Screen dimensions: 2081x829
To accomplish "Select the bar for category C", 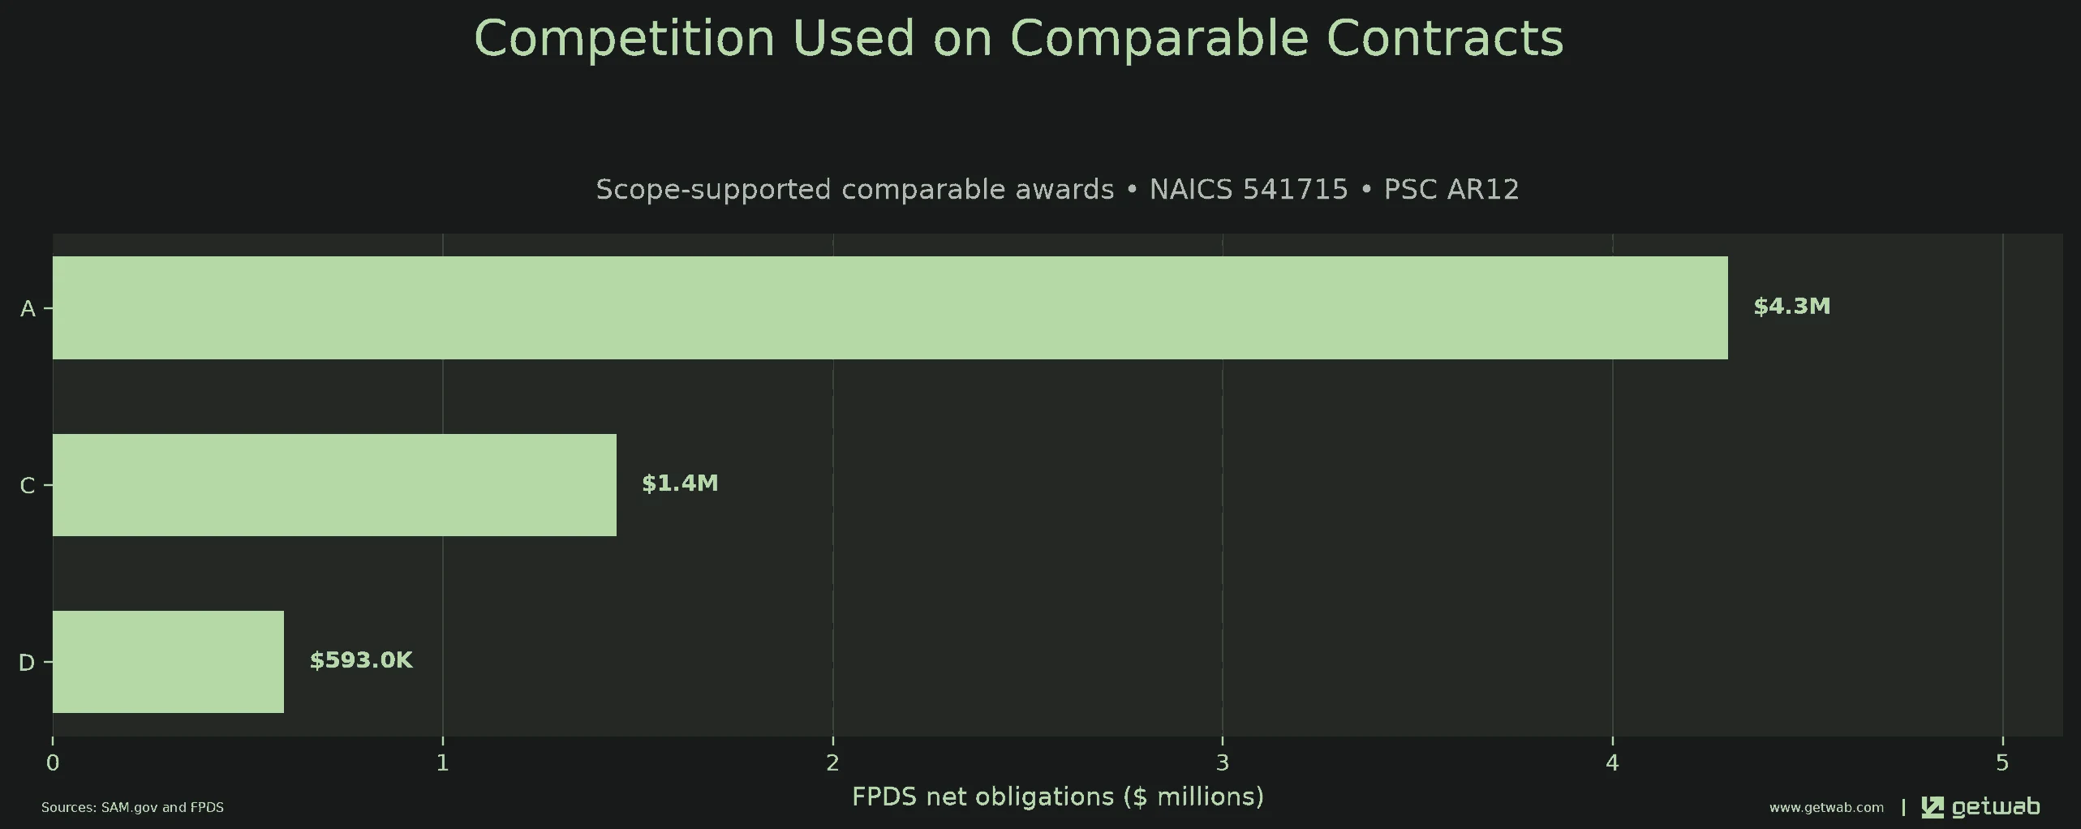I will point(334,485).
